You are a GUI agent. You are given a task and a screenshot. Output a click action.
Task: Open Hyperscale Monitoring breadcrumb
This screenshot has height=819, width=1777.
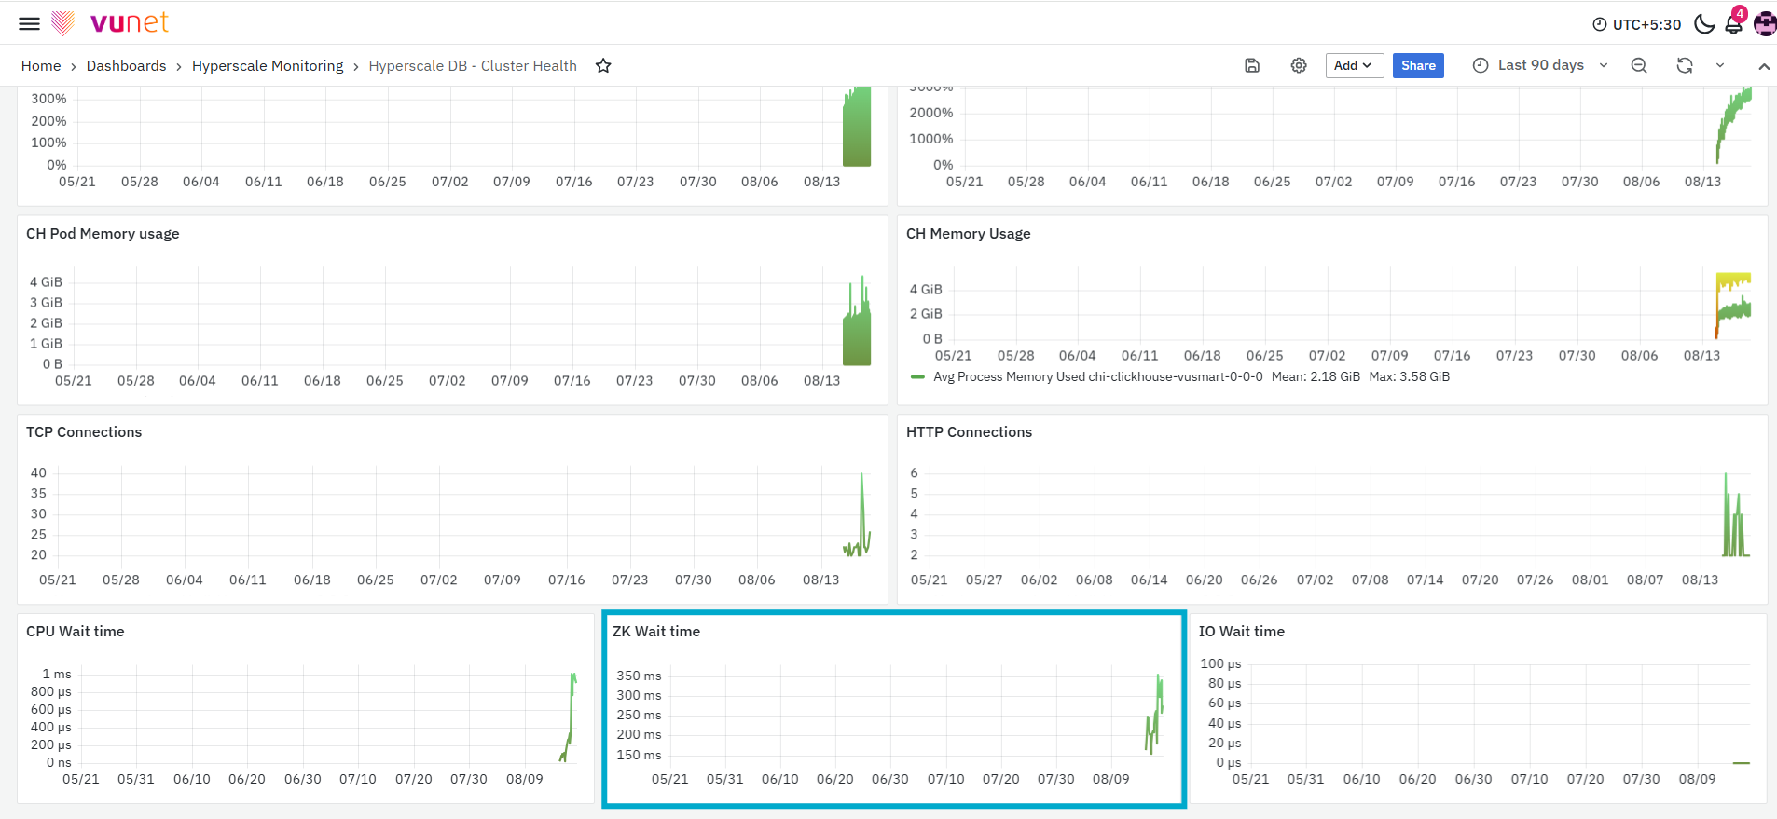point(268,66)
